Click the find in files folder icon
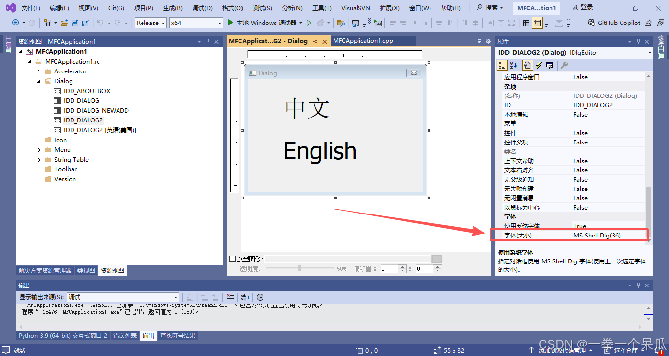The image size is (669, 356). coord(341,23)
